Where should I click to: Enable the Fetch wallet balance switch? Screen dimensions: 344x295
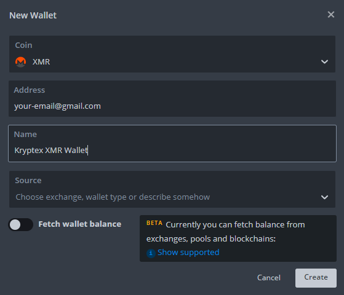tap(21, 225)
